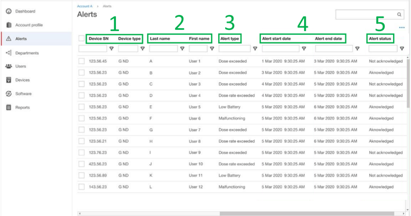Image resolution: width=411 pixels, height=216 pixels.
Task: Click the vertical scrollbar thumb
Action: point(408,83)
